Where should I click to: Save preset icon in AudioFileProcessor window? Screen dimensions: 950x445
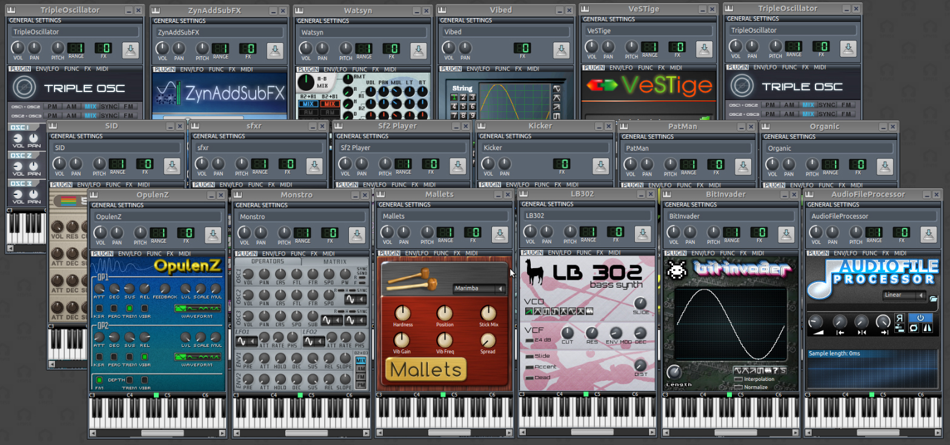click(x=929, y=234)
